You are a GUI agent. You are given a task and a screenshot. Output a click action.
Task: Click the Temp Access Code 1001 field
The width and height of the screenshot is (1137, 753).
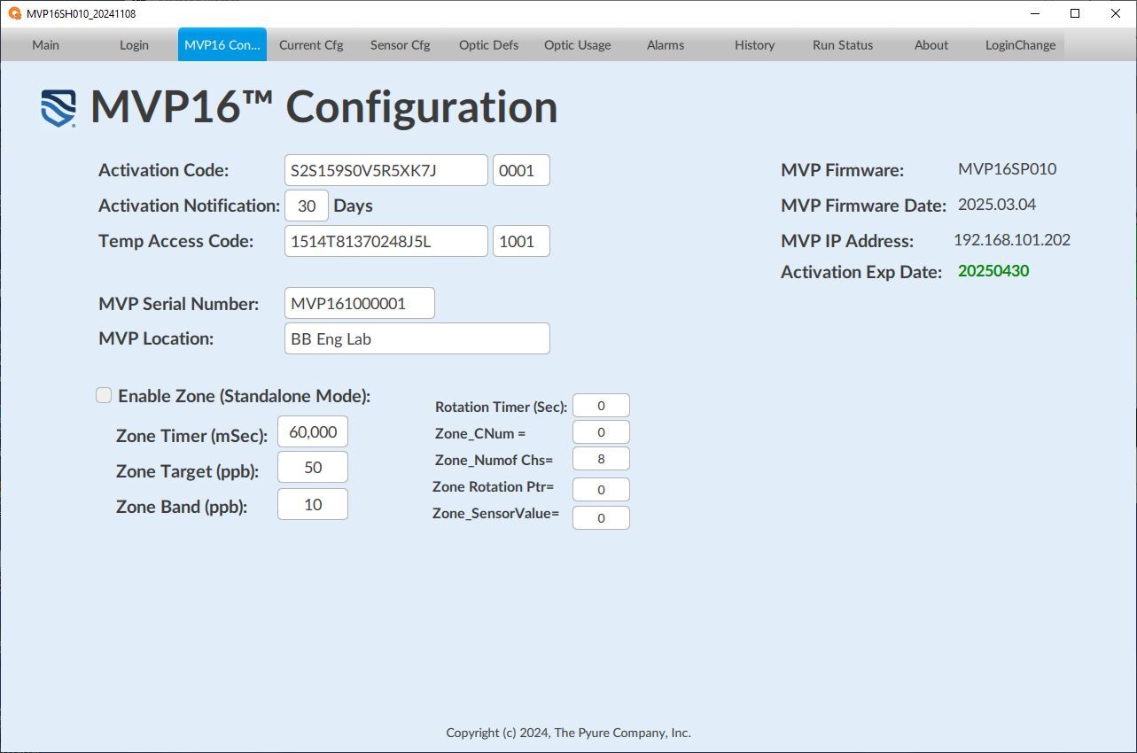[x=521, y=241]
